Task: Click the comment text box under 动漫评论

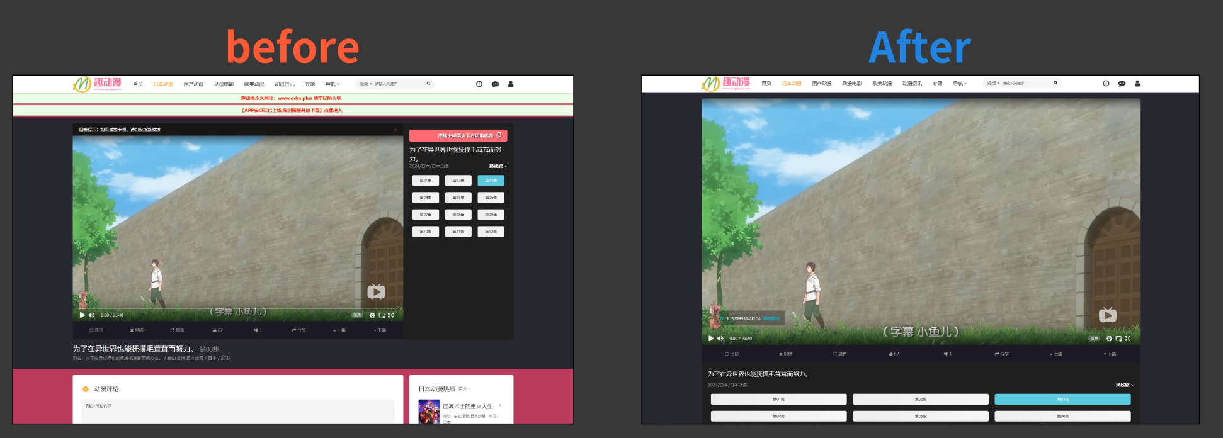Action: coord(238,411)
